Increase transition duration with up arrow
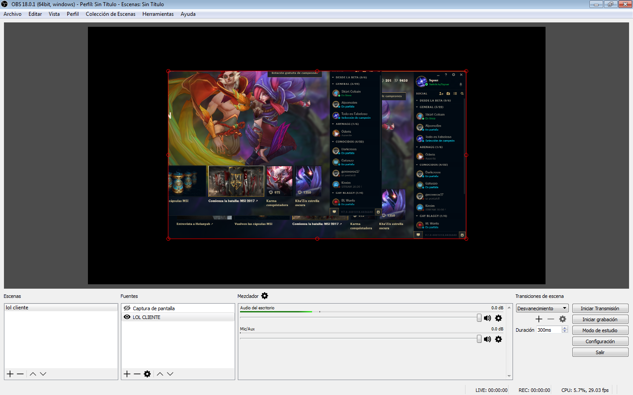 565,328
